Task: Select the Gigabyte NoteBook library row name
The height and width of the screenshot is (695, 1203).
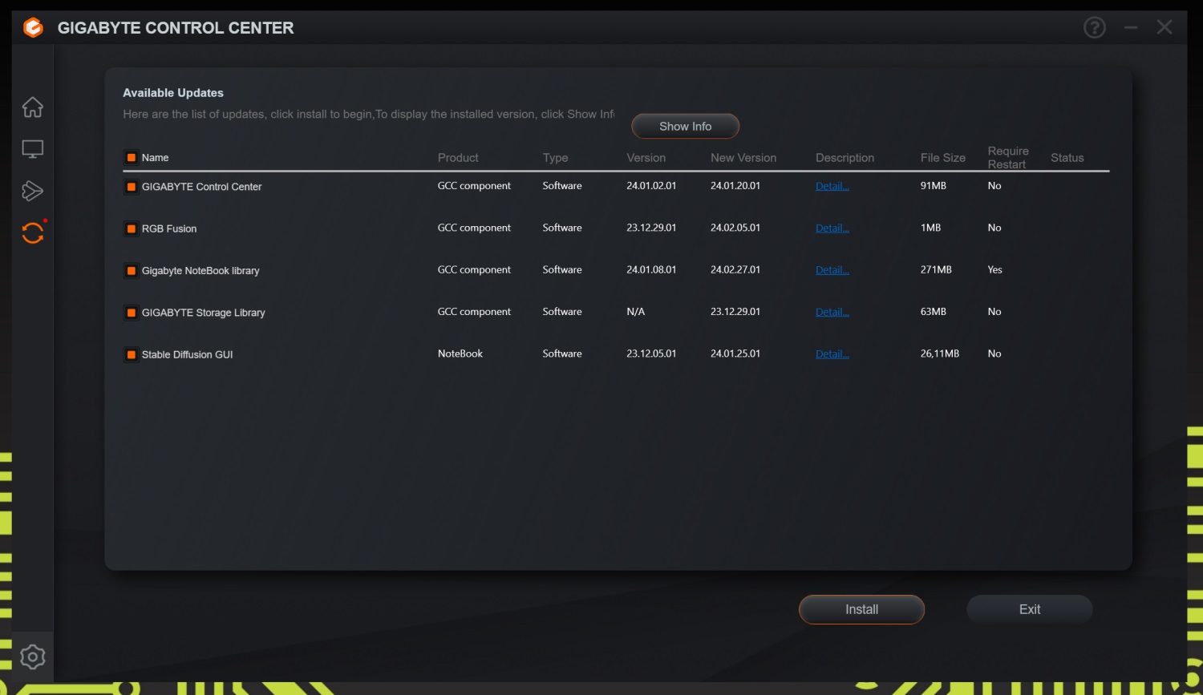Action: click(200, 271)
